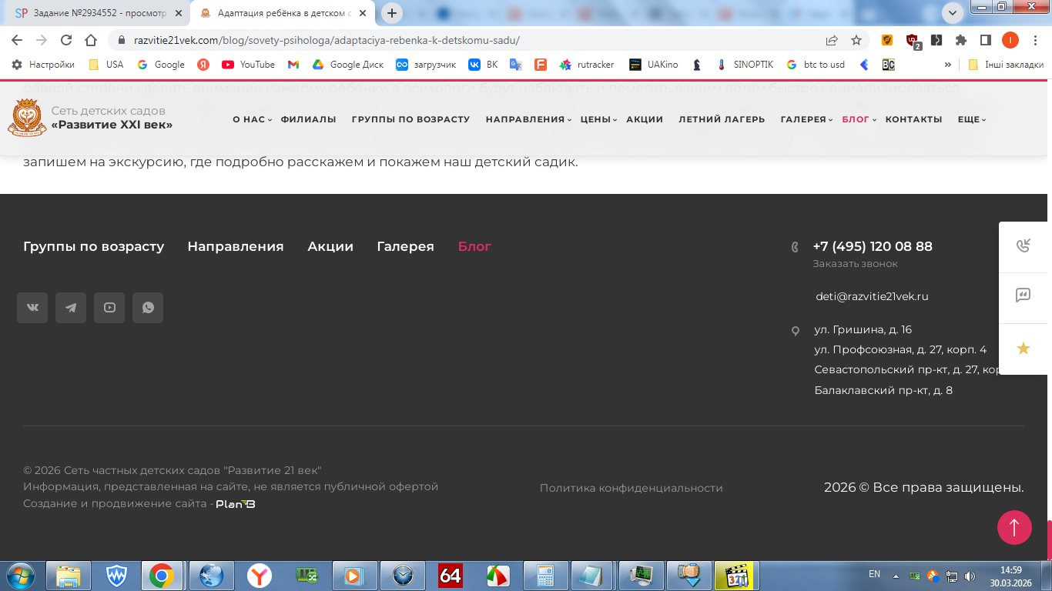Reload the page with the refresh icon

[66, 40]
